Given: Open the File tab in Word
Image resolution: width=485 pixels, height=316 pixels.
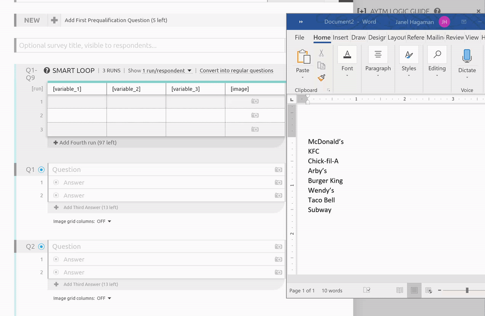Looking at the screenshot, I should point(299,38).
